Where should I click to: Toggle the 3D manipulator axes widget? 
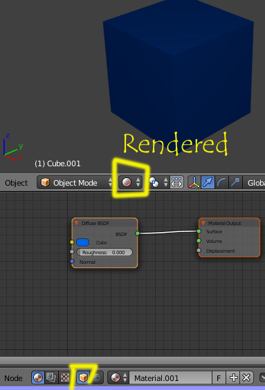[x=194, y=183]
